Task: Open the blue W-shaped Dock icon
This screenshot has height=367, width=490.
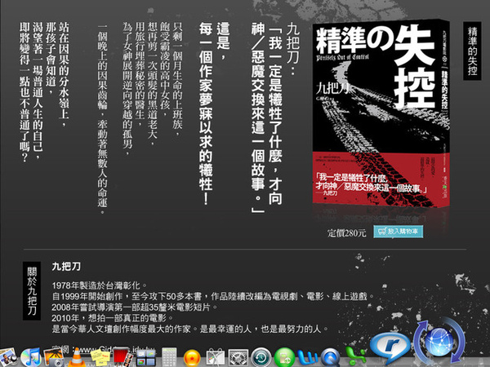Action: coord(306,358)
